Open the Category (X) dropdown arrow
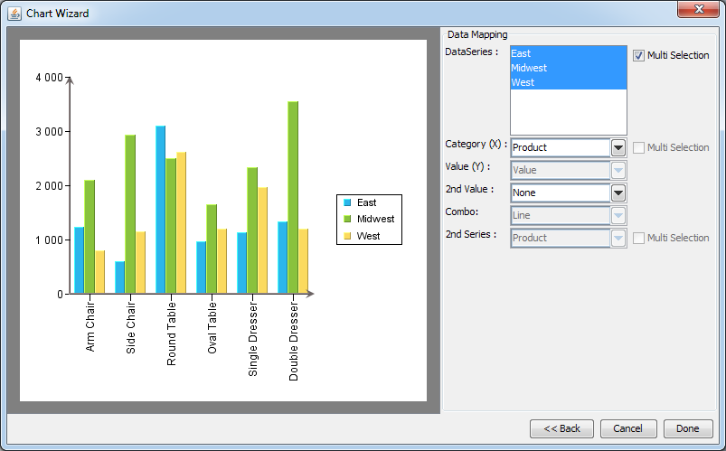726x451 pixels. click(618, 147)
